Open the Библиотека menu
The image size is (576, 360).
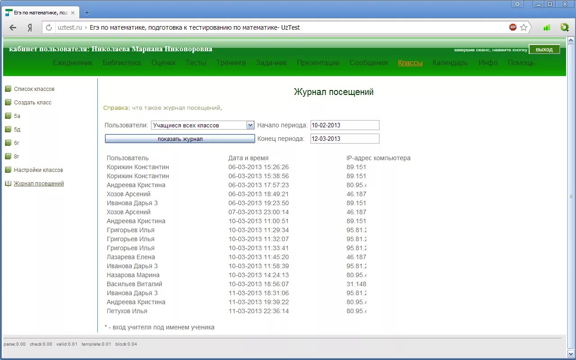[122, 63]
